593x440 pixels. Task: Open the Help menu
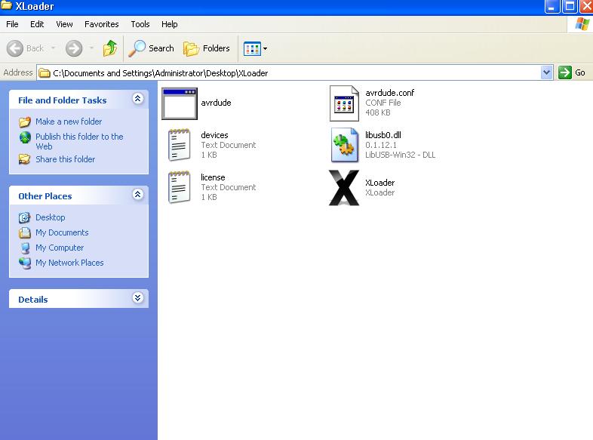click(x=170, y=24)
